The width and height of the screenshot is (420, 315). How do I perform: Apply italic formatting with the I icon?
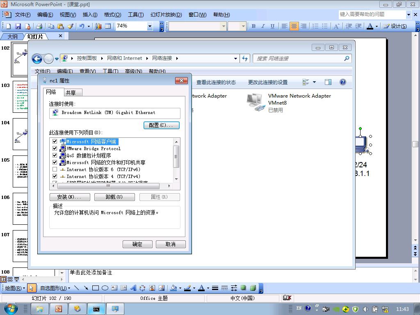click(x=263, y=26)
